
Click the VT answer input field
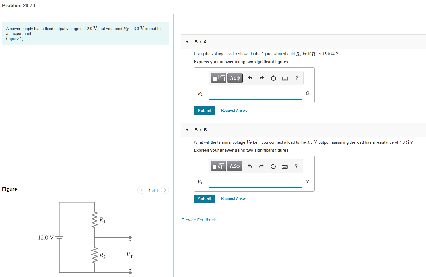pos(255,182)
